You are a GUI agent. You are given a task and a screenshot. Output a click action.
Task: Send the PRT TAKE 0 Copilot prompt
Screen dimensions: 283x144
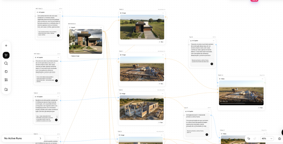tap(58, 35)
